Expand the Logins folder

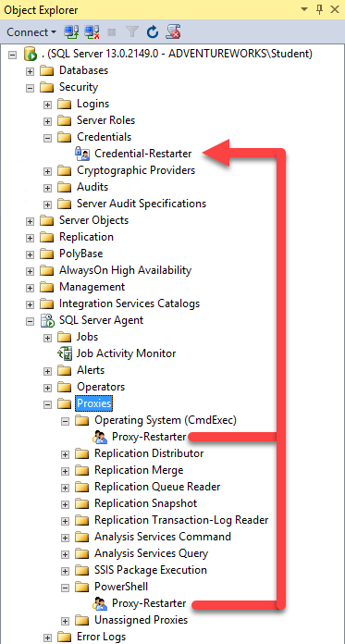click(48, 104)
